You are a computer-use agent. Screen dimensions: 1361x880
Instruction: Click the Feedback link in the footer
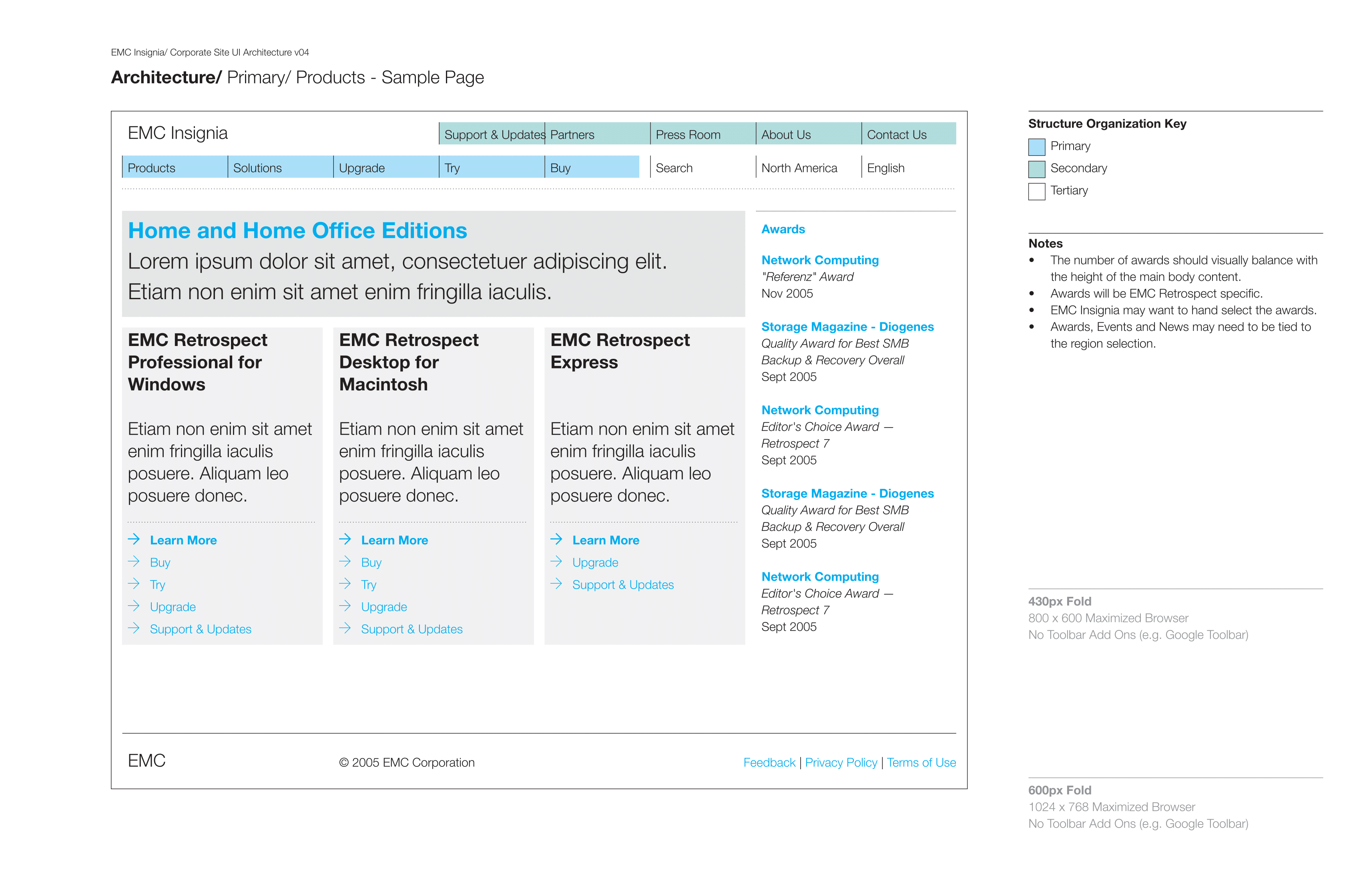pyautogui.click(x=769, y=762)
